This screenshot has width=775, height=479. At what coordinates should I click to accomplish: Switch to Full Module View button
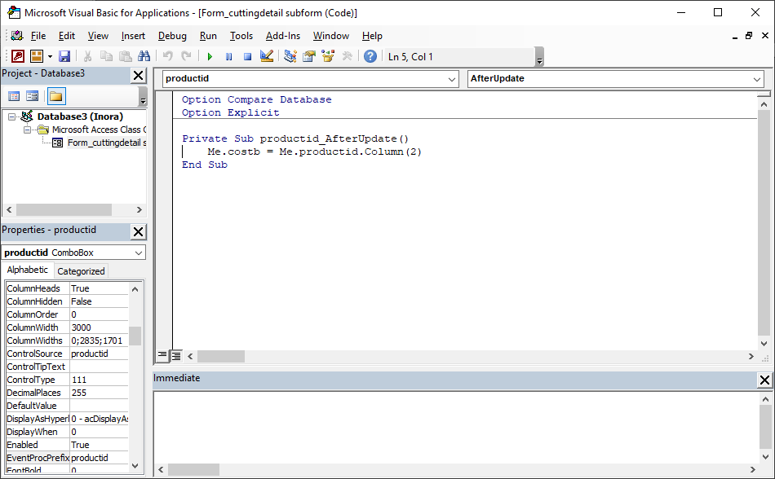(x=175, y=356)
